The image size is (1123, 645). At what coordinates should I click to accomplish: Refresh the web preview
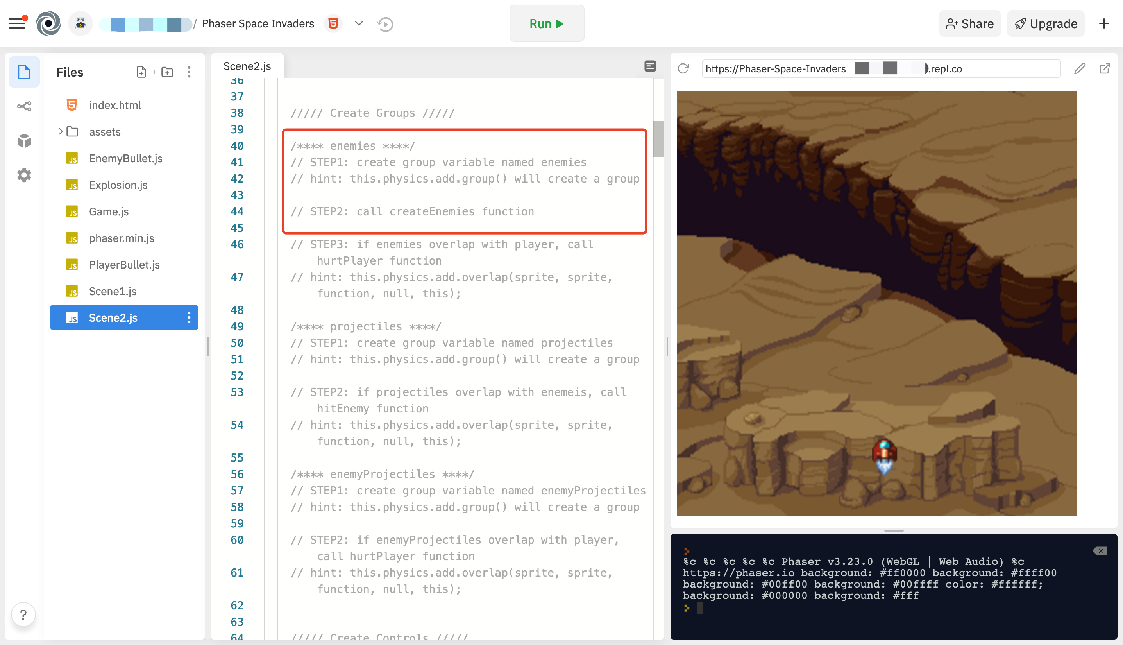pyautogui.click(x=683, y=69)
